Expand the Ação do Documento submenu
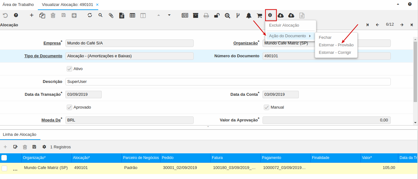 tap(289, 36)
